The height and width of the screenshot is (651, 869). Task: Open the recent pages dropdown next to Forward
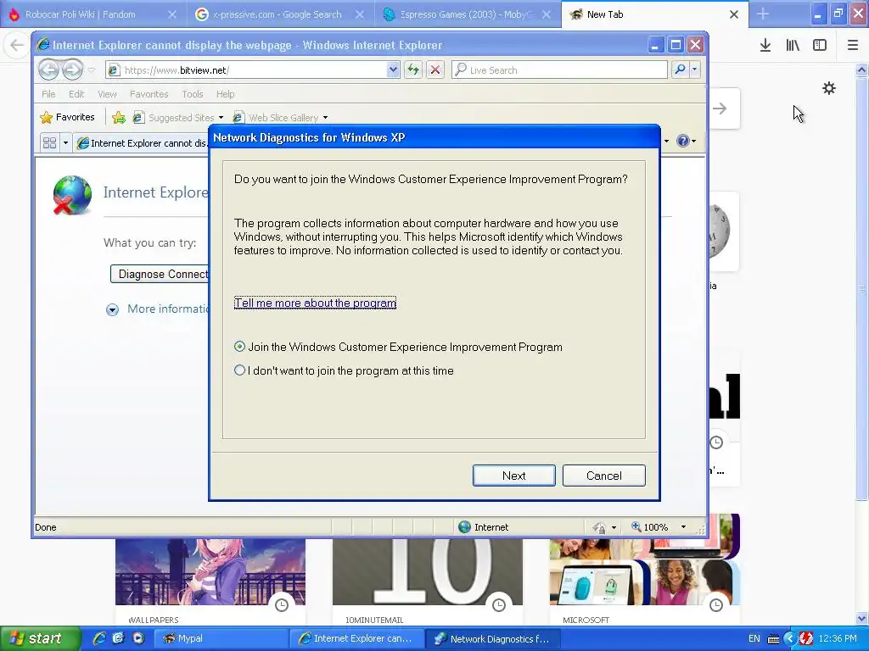[92, 70]
